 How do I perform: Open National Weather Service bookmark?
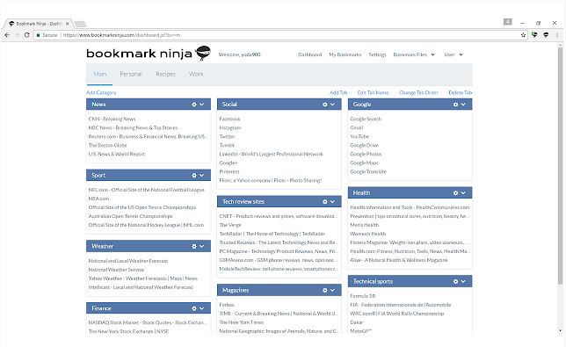point(116,270)
